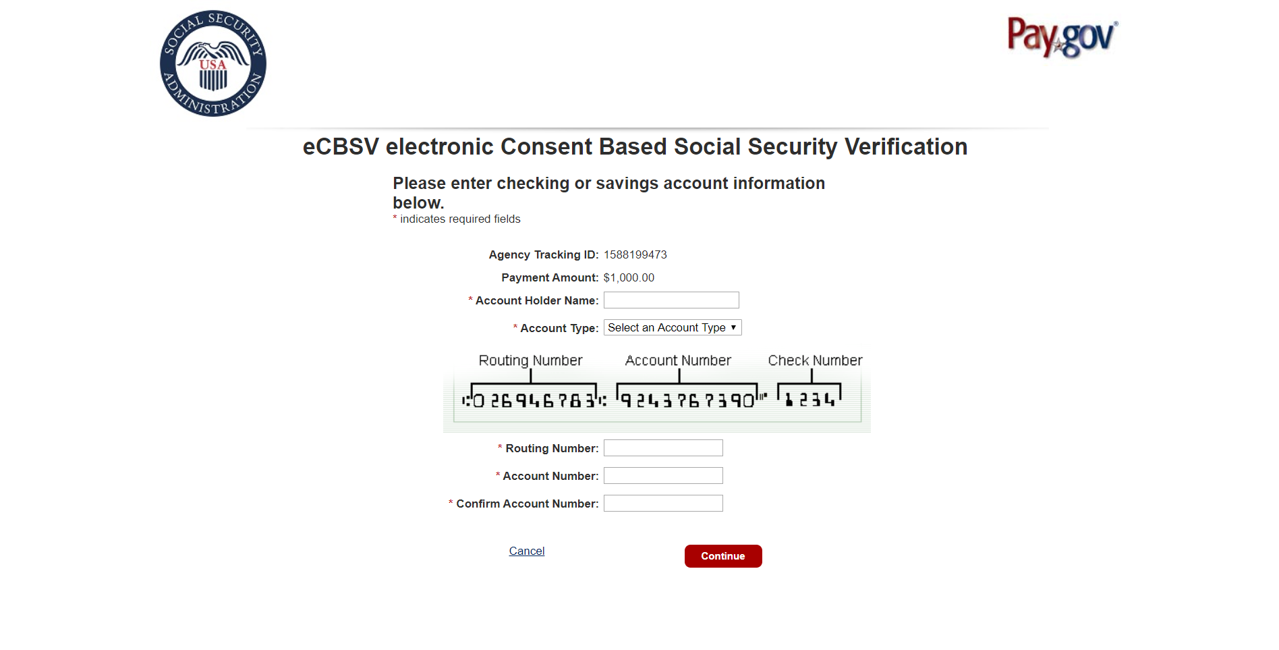Select the Account Number text field

click(663, 476)
